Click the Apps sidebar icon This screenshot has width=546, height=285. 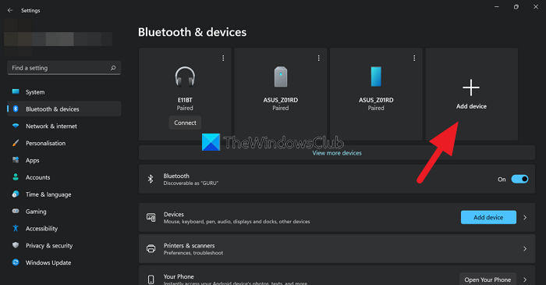coord(16,160)
